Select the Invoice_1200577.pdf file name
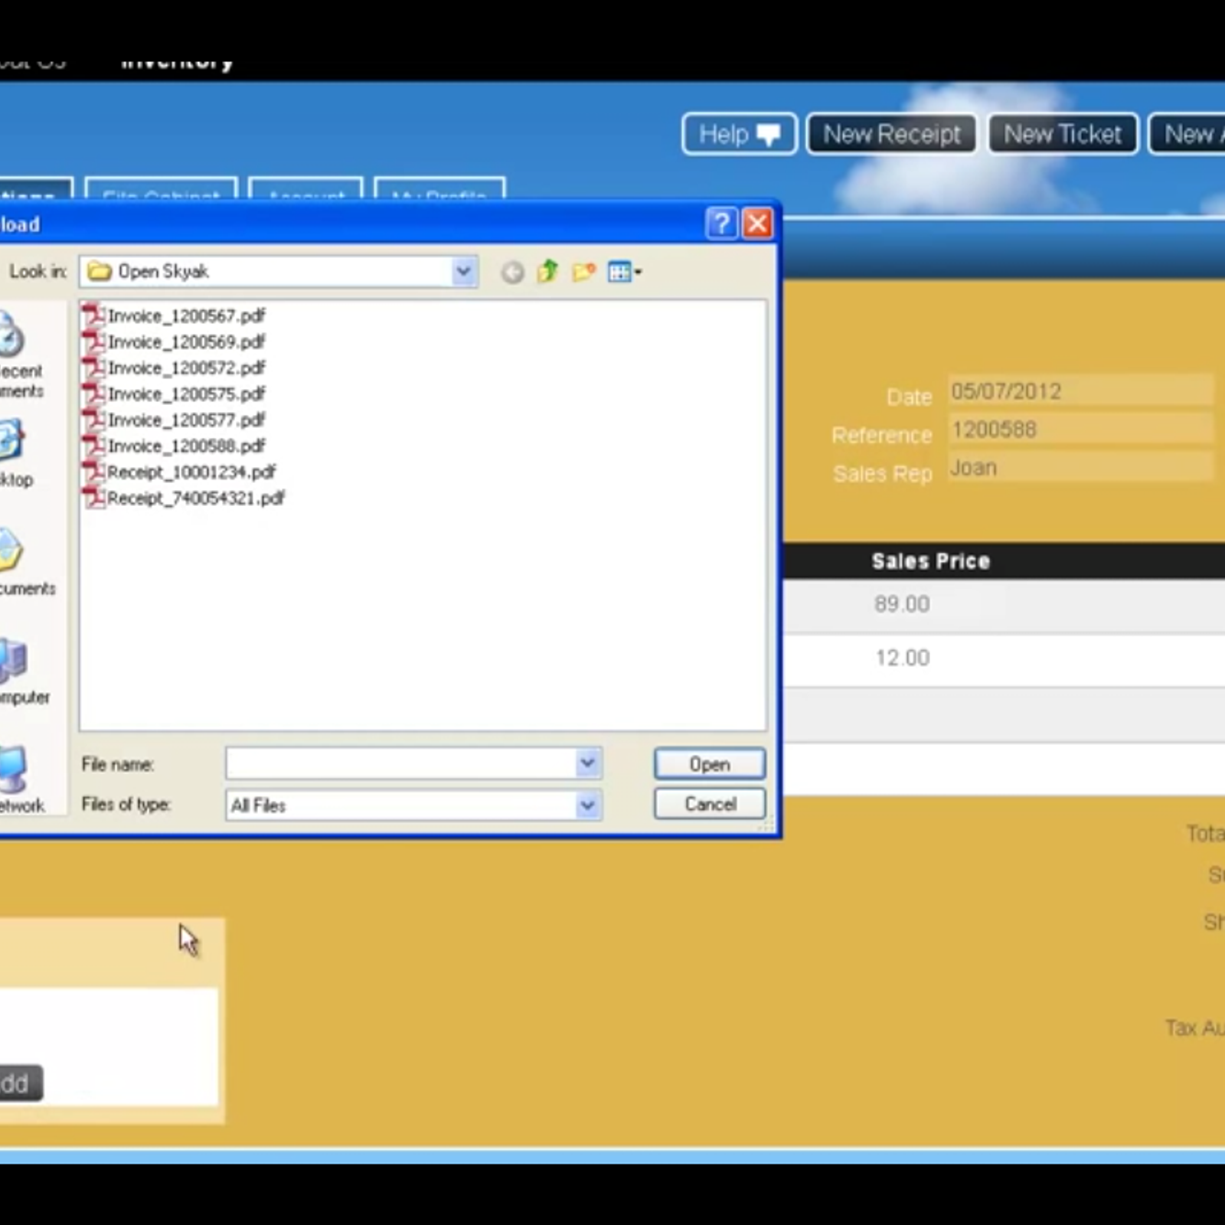 pyautogui.click(x=187, y=420)
